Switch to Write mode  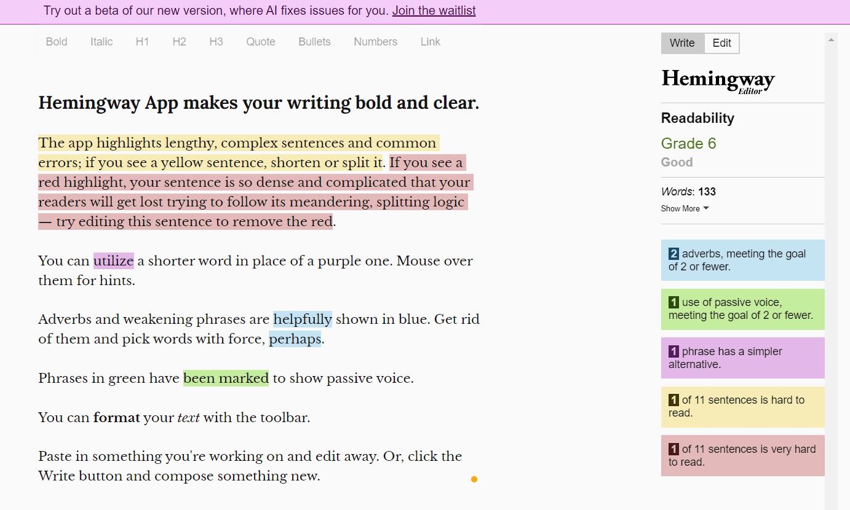tap(682, 43)
